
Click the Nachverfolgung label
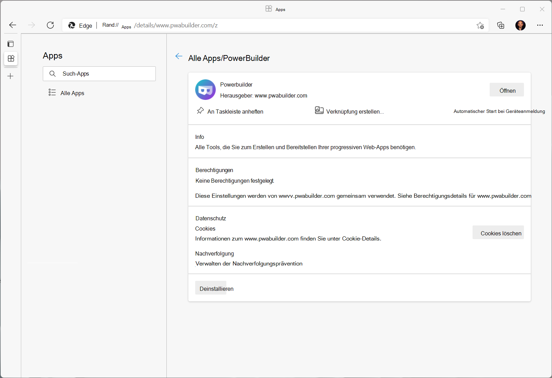tap(214, 253)
